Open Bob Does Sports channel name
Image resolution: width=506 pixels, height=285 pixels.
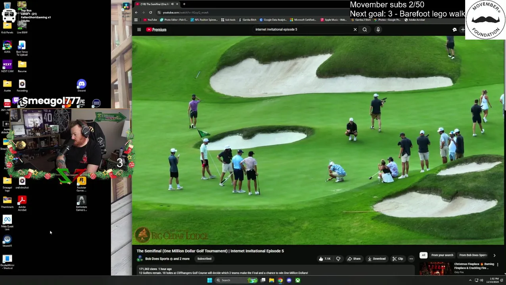tap(157, 259)
